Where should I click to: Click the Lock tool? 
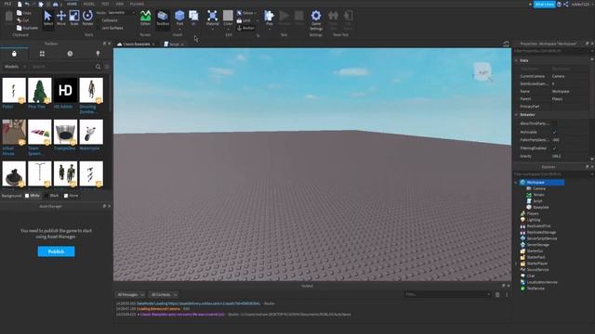244,20
